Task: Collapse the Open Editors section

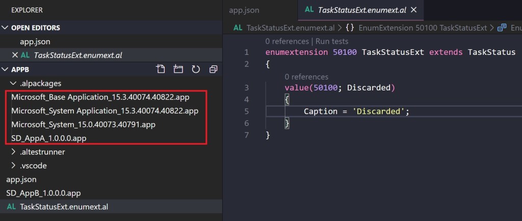Action: click(x=6, y=27)
